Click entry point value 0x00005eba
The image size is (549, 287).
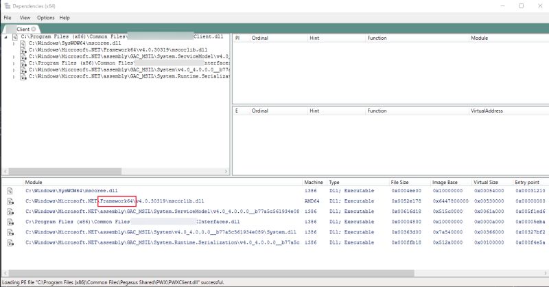[530, 222]
